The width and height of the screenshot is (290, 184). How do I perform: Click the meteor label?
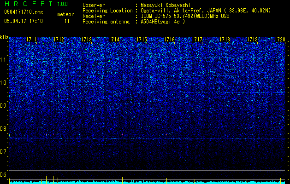[x=65, y=14]
